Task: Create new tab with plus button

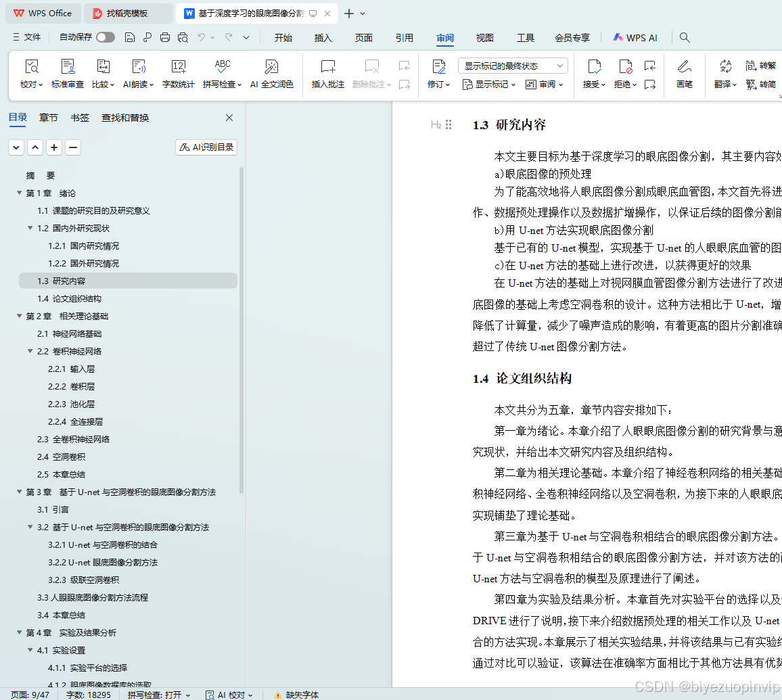Action: pyautogui.click(x=349, y=14)
